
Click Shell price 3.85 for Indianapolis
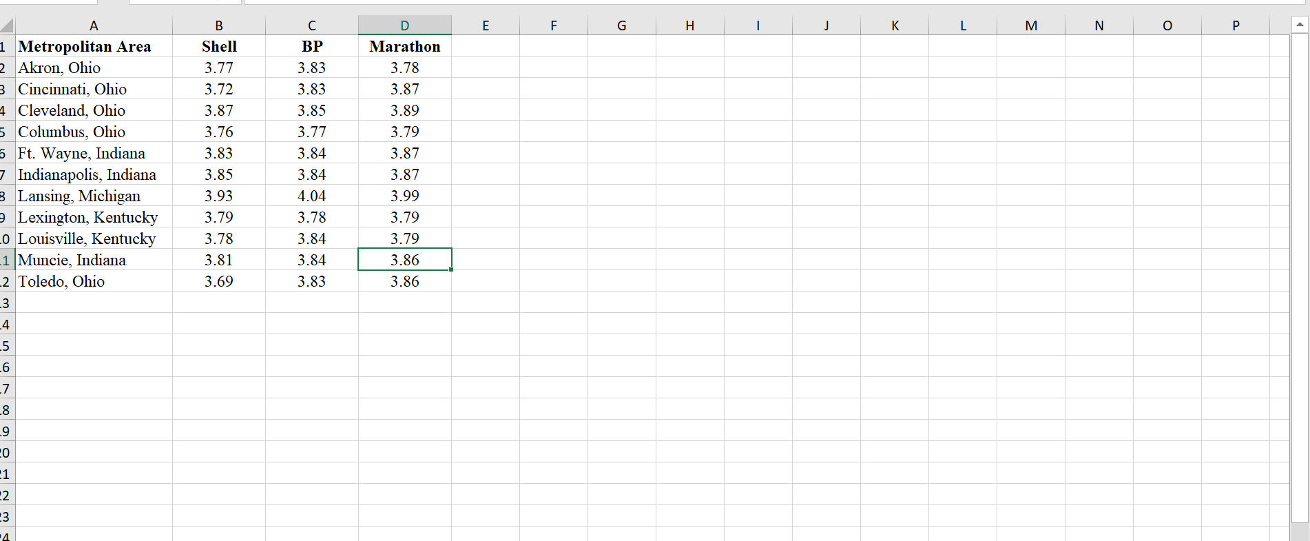[219, 174]
